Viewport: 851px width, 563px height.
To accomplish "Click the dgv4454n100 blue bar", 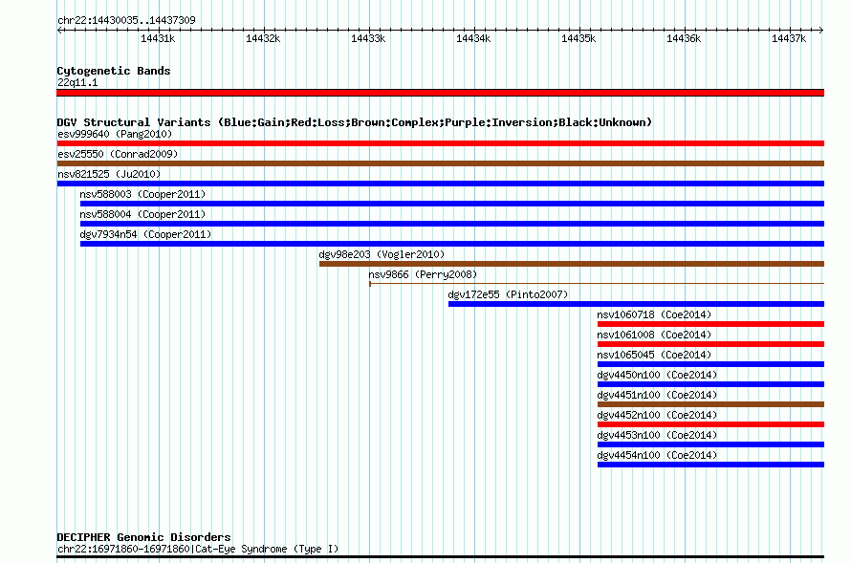I will (x=710, y=465).
